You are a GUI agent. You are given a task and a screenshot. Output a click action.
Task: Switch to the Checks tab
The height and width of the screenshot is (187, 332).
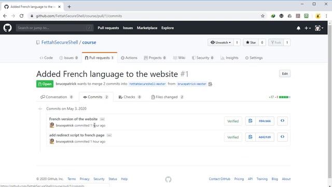(130, 97)
